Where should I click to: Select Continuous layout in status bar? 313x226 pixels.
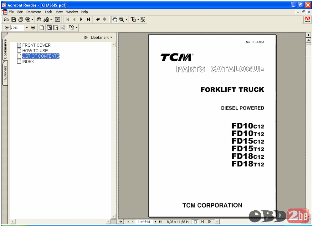coord(203,222)
